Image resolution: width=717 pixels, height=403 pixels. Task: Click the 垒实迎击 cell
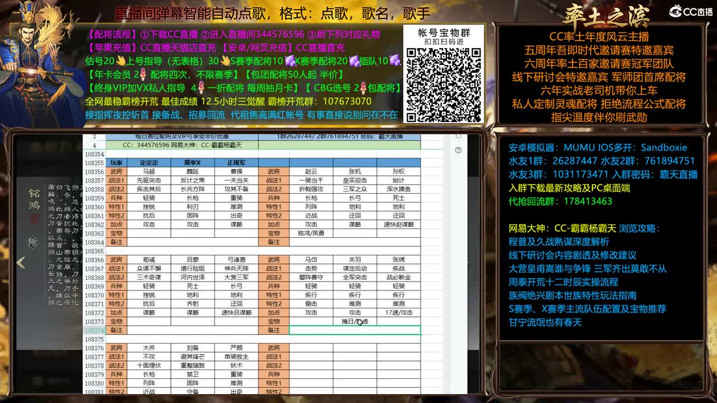355,180
